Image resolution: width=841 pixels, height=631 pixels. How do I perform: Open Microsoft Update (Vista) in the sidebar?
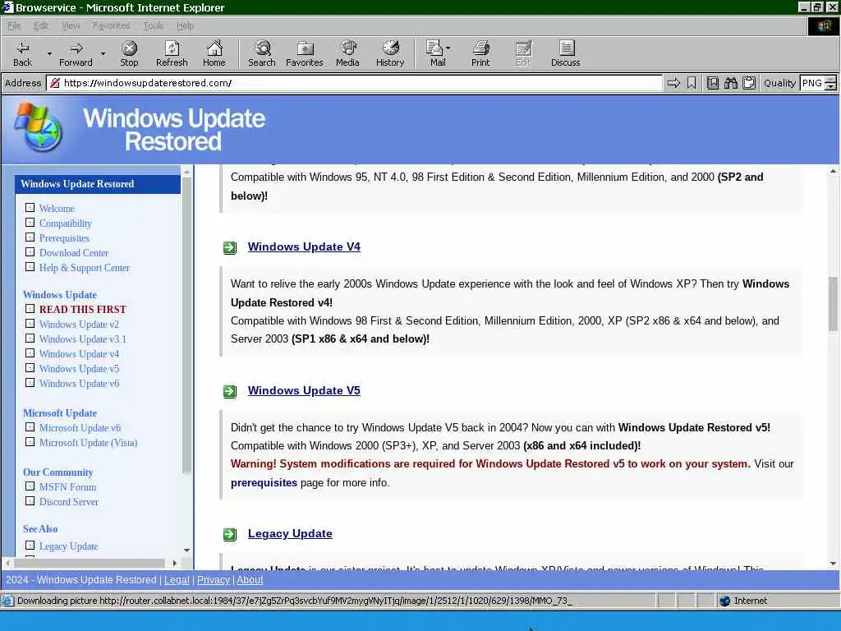click(x=88, y=443)
